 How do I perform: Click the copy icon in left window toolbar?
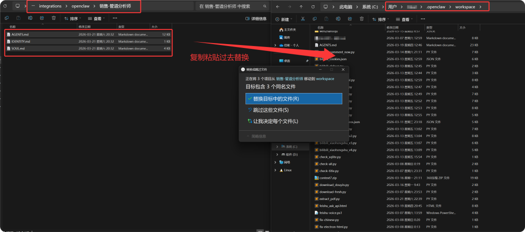tap(7, 18)
